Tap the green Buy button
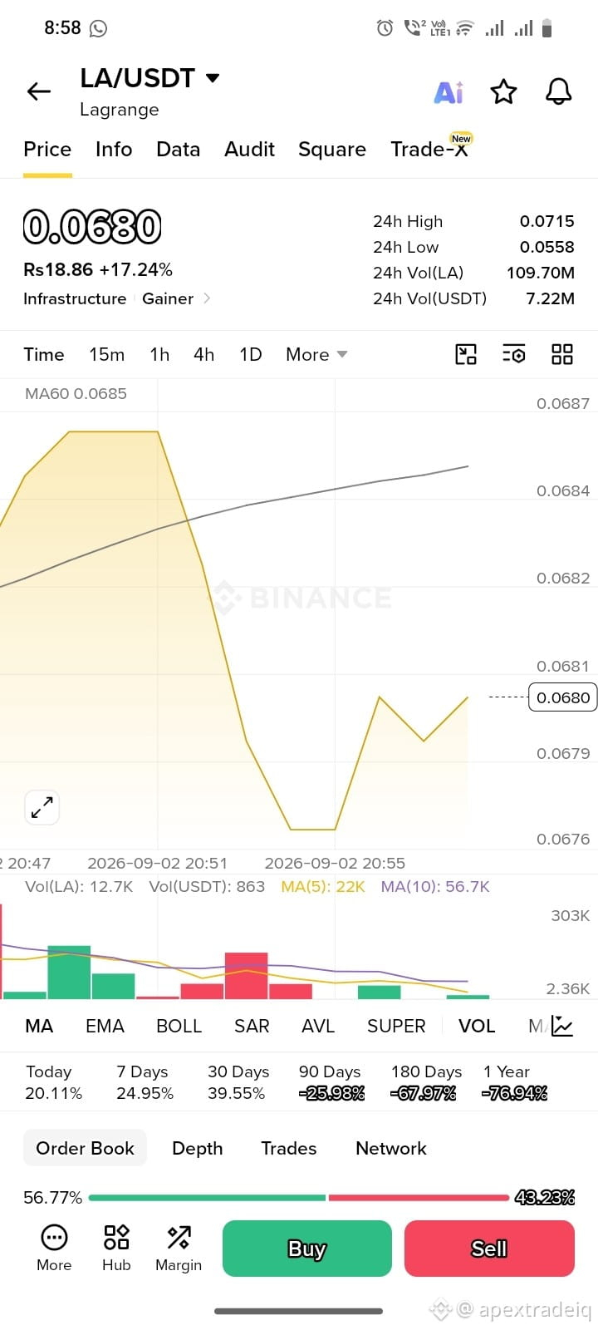This screenshot has width=598, height=1330. click(x=307, y=1249)
